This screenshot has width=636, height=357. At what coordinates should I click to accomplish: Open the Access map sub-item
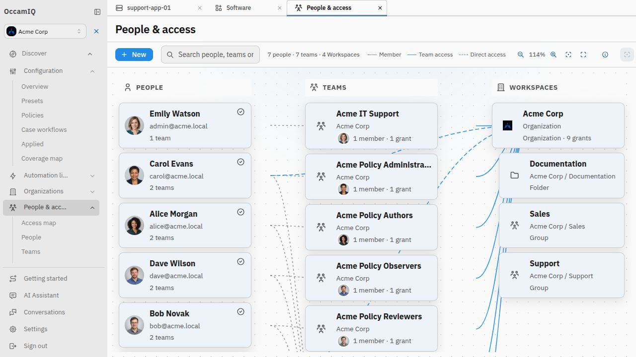(39, 223)
